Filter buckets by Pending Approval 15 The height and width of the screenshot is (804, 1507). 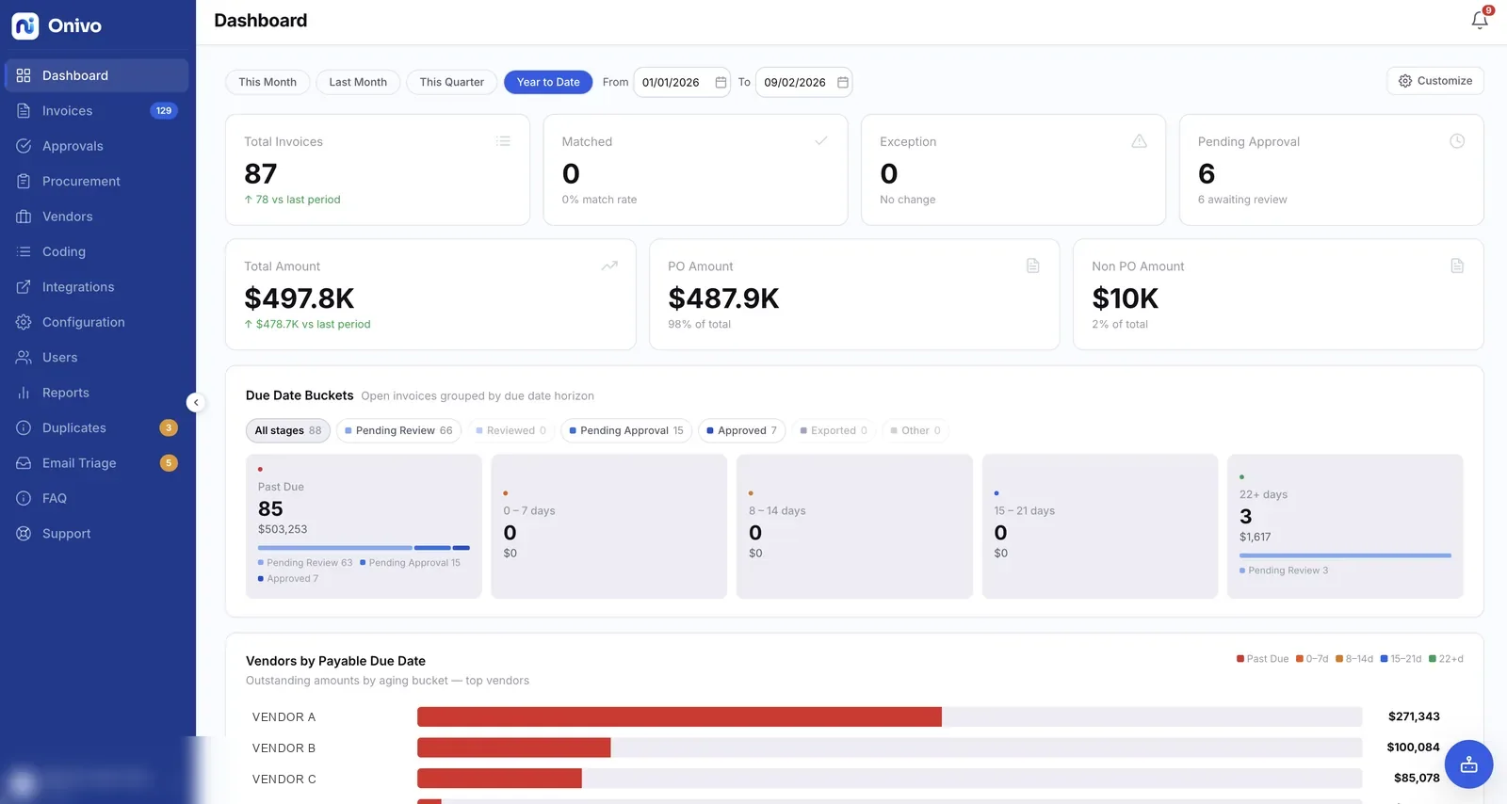tap(626, 430)
